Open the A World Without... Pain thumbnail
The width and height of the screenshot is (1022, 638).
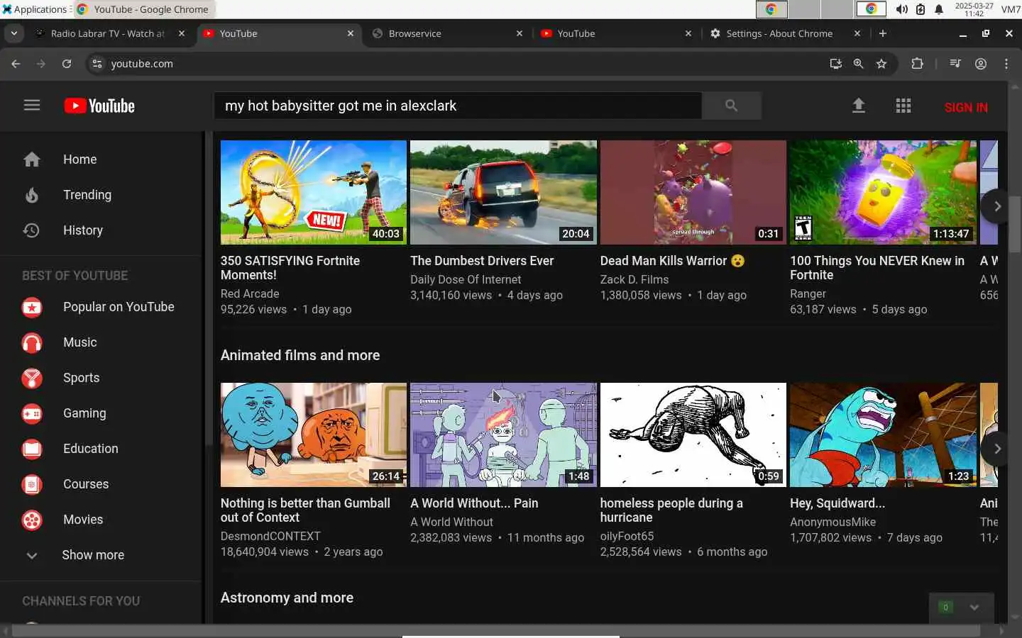point(503,435)
